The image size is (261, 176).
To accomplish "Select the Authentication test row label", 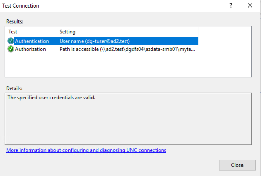I will click(32, 41).
